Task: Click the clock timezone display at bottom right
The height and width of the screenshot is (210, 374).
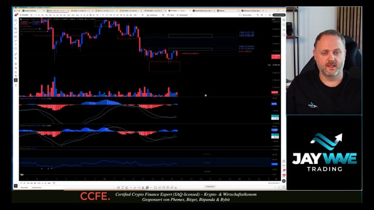Action: [x=274, y=183]
